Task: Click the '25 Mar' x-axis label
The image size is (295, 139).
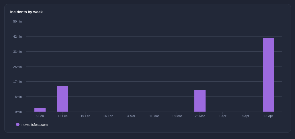Action: (x=200, y=116)
